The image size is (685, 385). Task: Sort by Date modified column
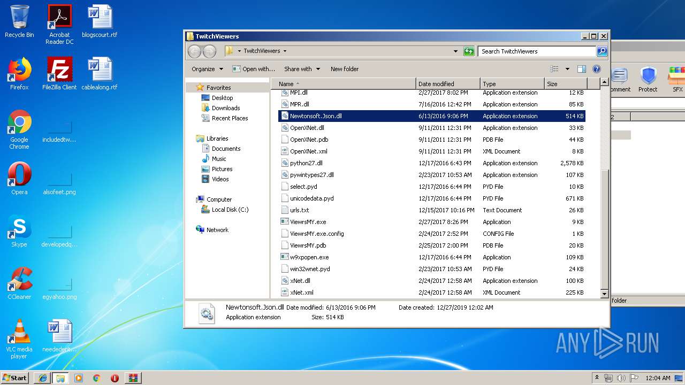pyautogui.click(x=448, y=84)
